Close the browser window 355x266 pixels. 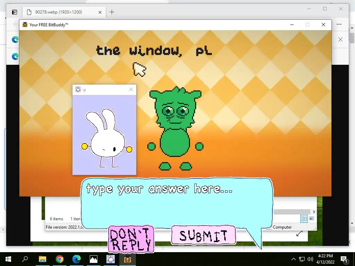click(x=341, y=9)
